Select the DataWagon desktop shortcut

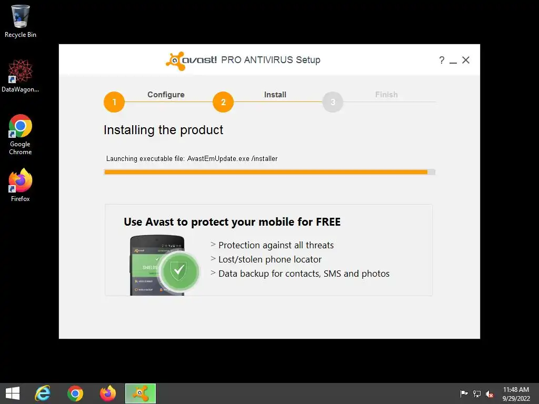(x=21, y=76)
